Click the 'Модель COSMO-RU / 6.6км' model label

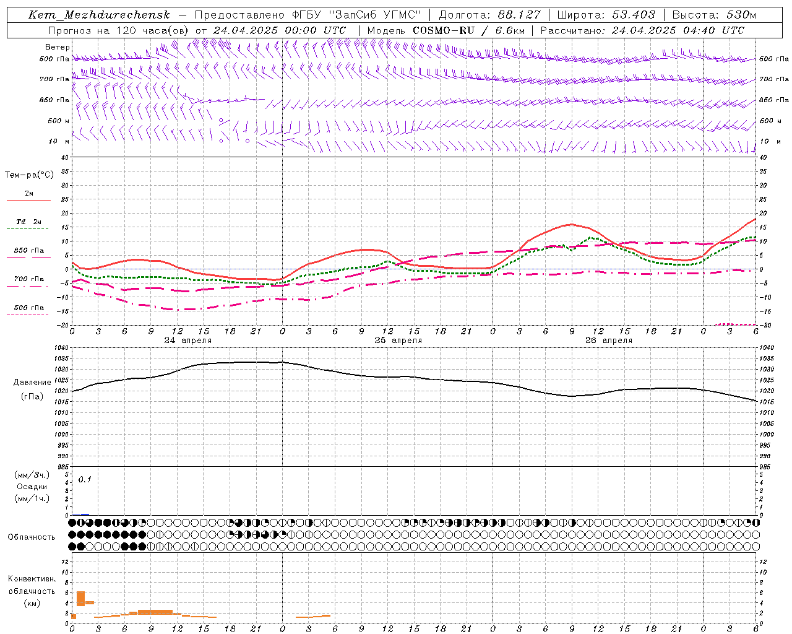pyautogui.click(x=445, y=30)
